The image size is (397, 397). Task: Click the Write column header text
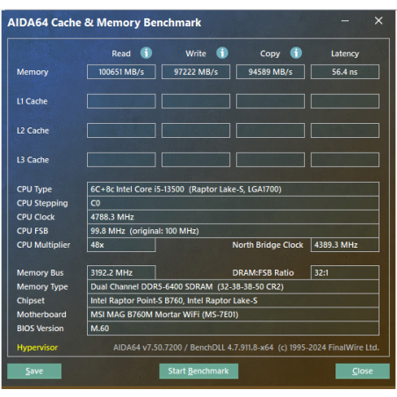tap(196, 54)
